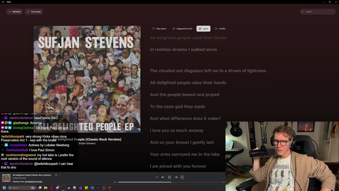This screenshot has height=191, width=339.
Task: Open File Explorer from taskbar
Action: [x=46, y=188]
